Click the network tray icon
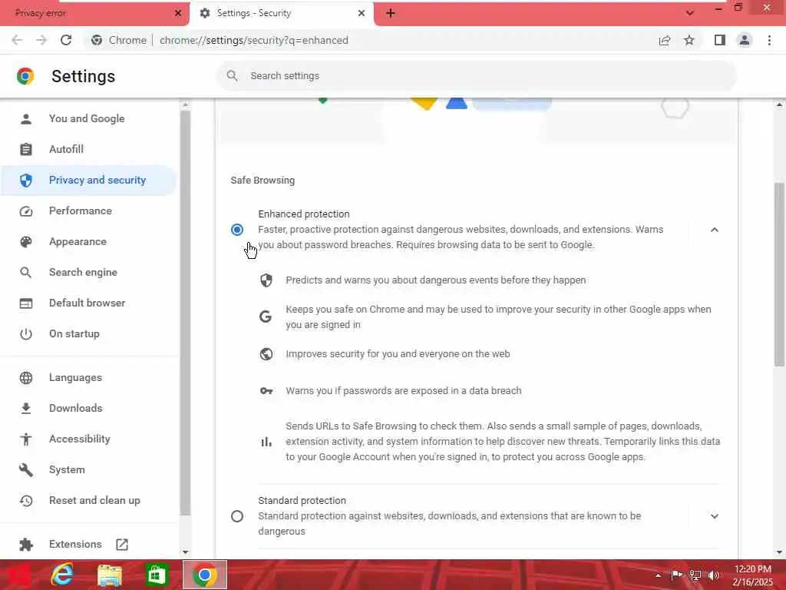This screenshot has height=590, width=786. click(695, 575)
